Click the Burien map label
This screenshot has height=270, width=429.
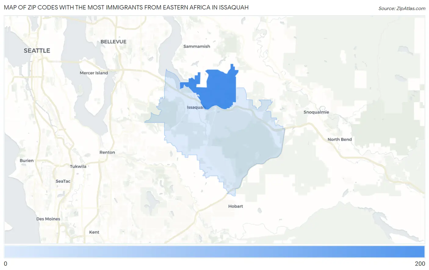coord(27,161)
